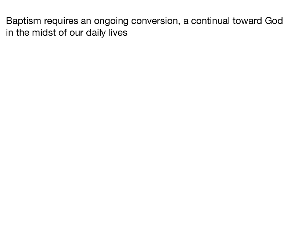The height and width of the screenshot is (225, 291).
Task: Click the space between "toward" and "God"
Action: coord(263,21)
